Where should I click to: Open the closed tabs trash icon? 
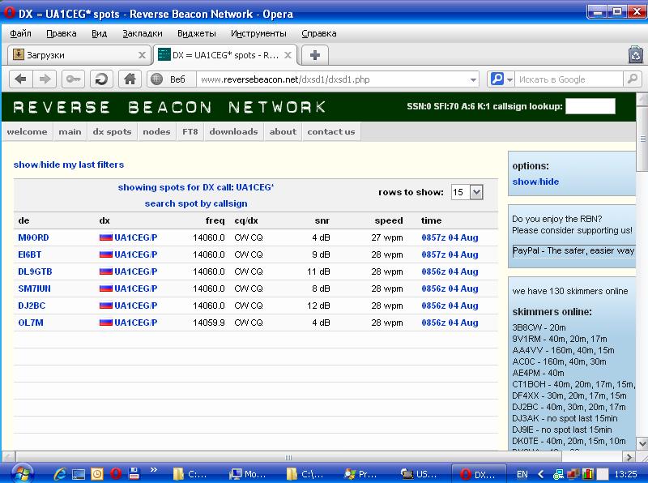[635, 55]
